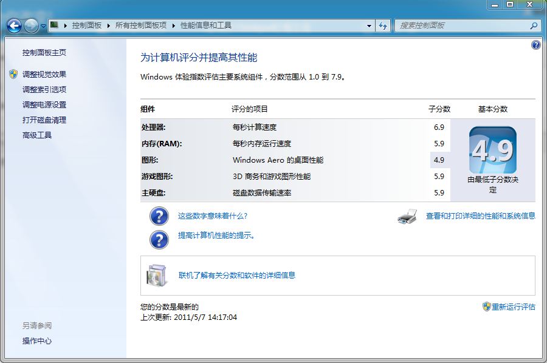Open the 控制面板 breadcrumb item
The height and width of the screenshot is (363, 547).
[x=86, y=25]
